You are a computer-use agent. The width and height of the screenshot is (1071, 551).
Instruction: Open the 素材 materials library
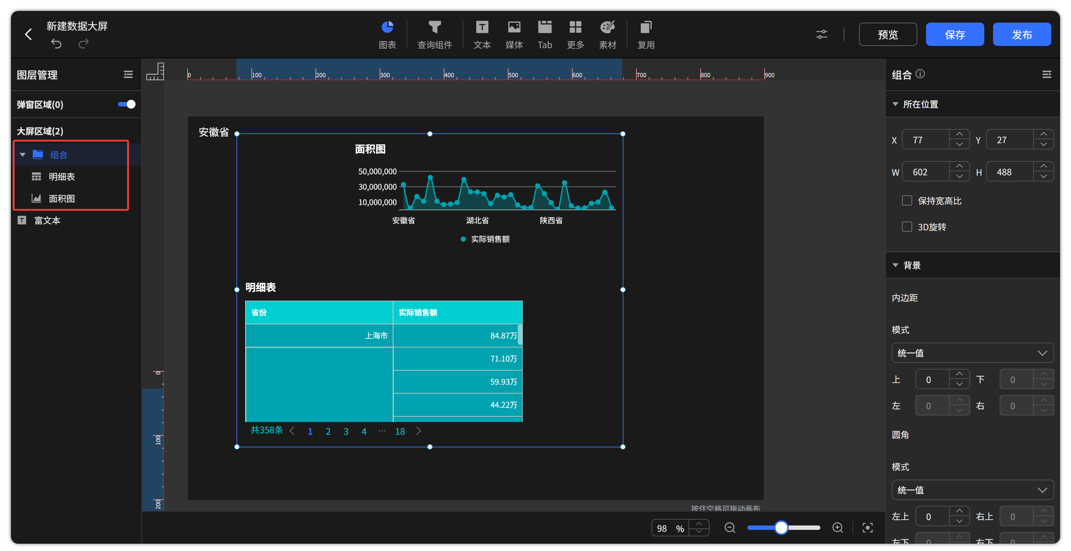tap(607, 34)
